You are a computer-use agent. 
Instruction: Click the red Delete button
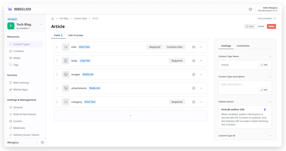[271, 26]
